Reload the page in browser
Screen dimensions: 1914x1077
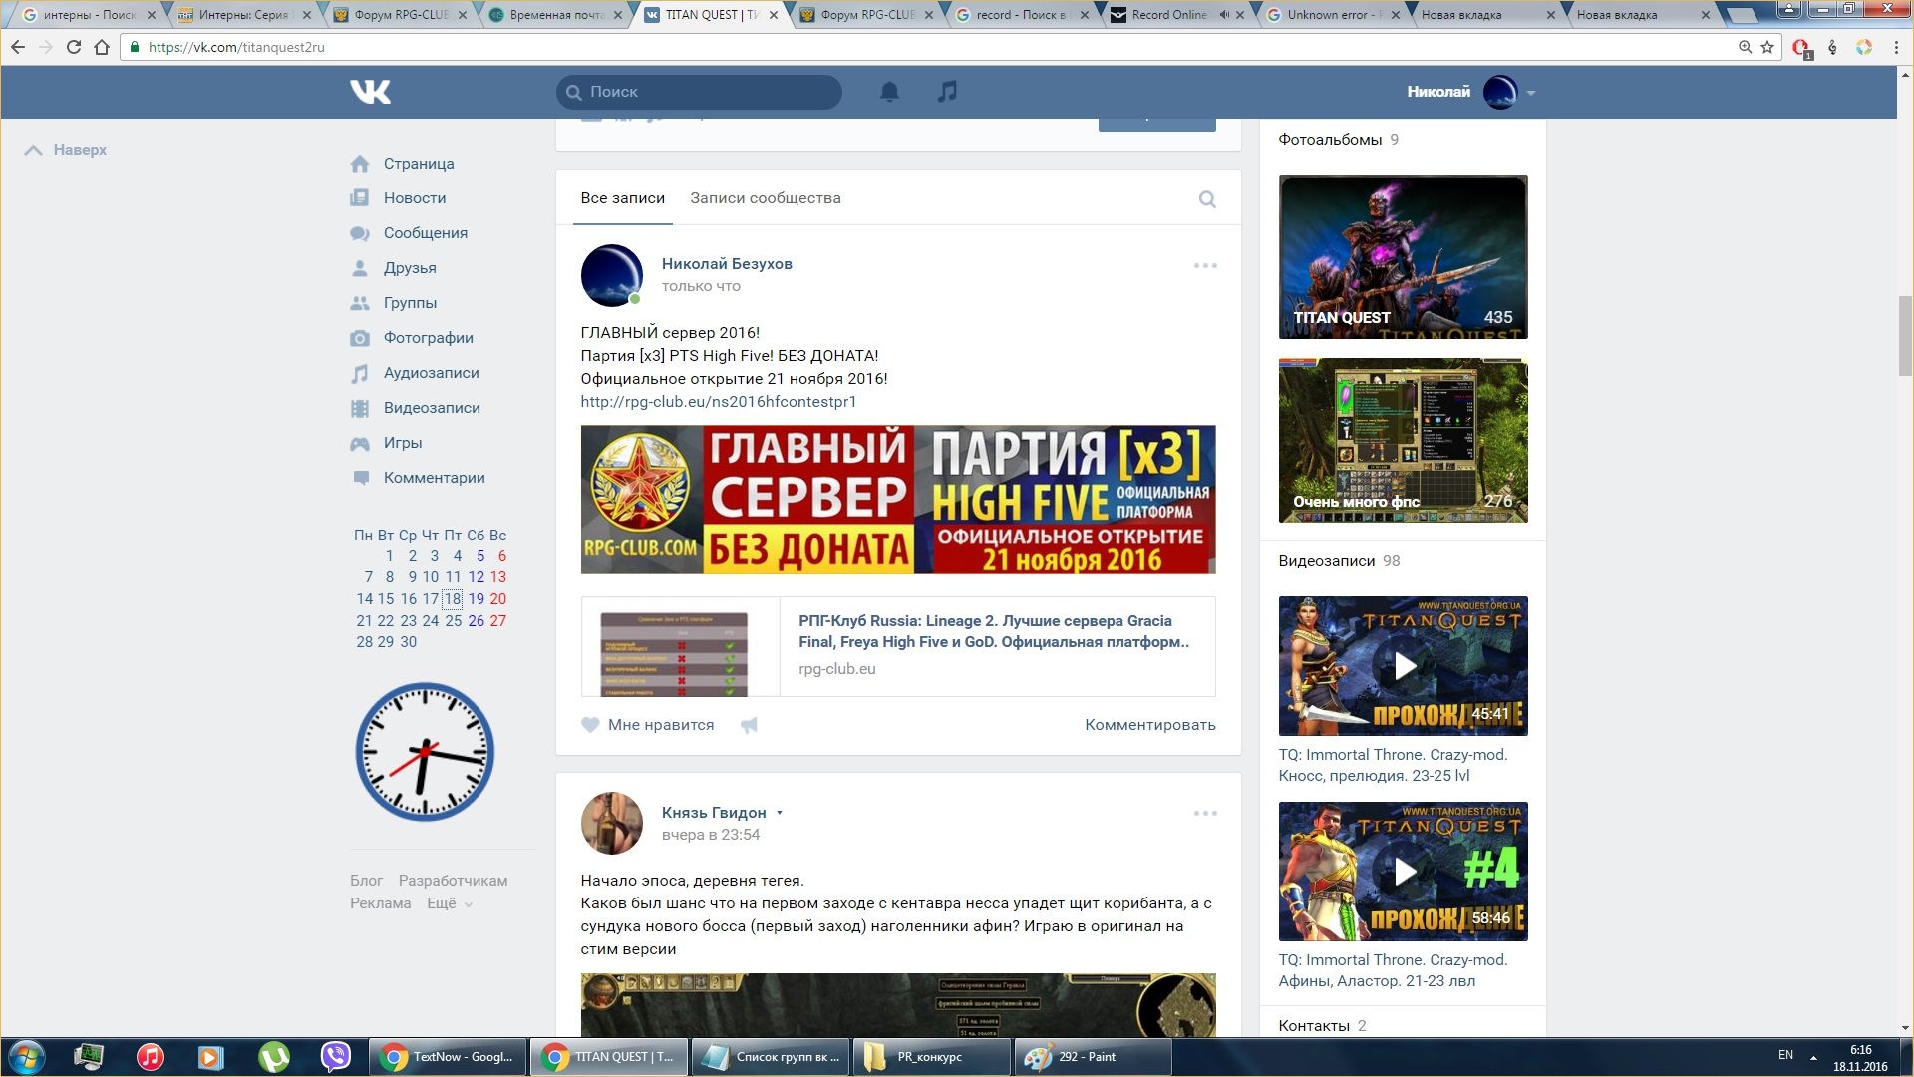click(73, 47)
